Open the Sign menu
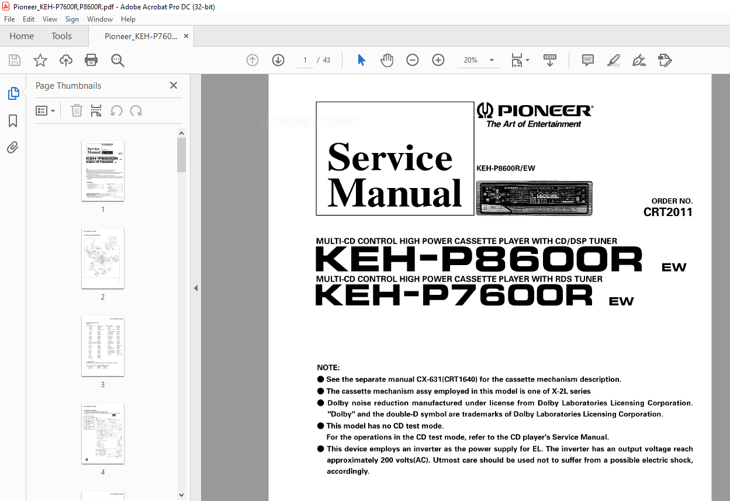The image size is (730, 501). (72, 19)
